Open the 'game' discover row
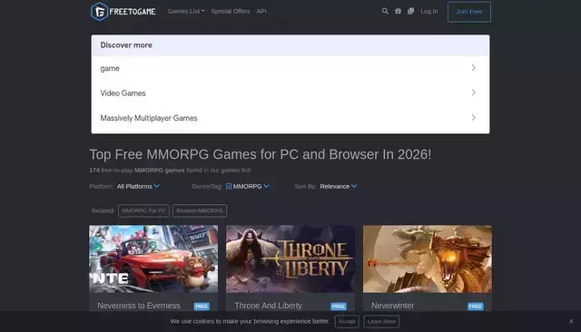Image resolution: width=581 pixels, height=332 pixels. (x=290, y=68)
